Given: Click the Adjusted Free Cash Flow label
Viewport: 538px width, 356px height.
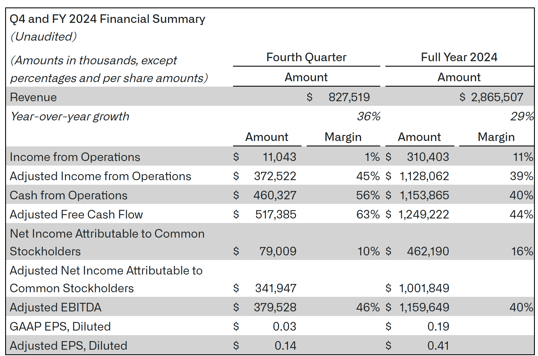Looking at the screenshot, I should click(76, 214).
